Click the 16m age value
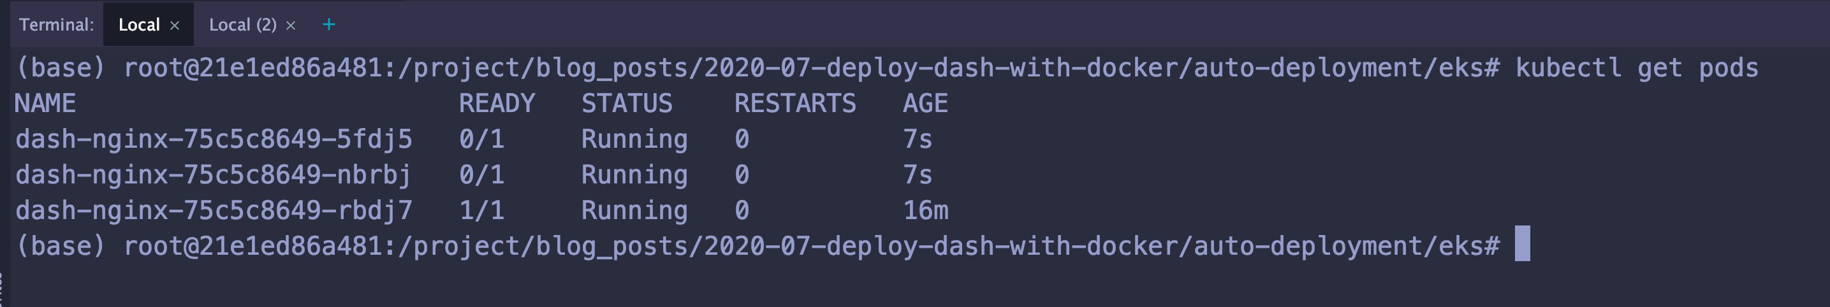 pos(925,211)
